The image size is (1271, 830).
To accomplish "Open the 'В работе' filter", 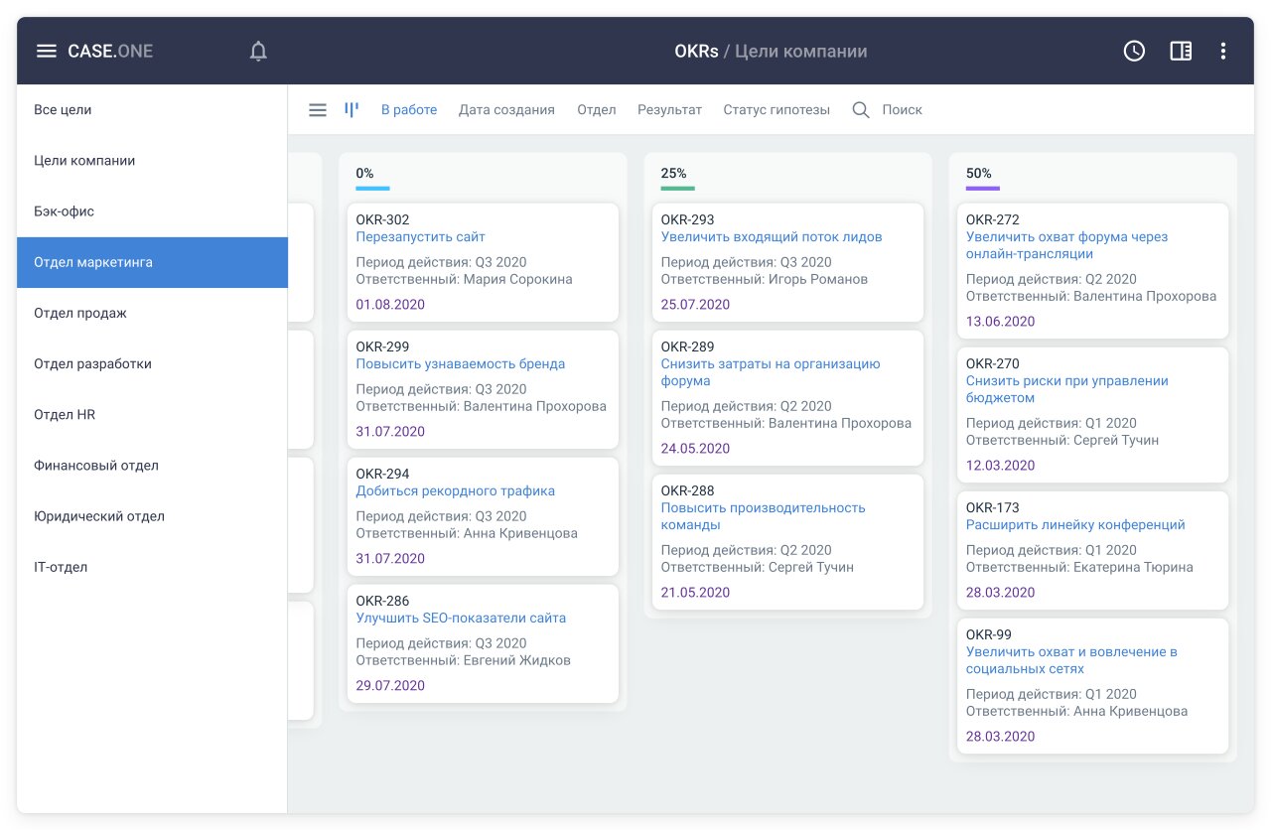I will coord(409,110).
